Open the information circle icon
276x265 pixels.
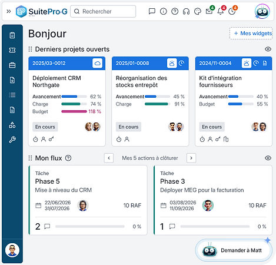pos(164,11)
